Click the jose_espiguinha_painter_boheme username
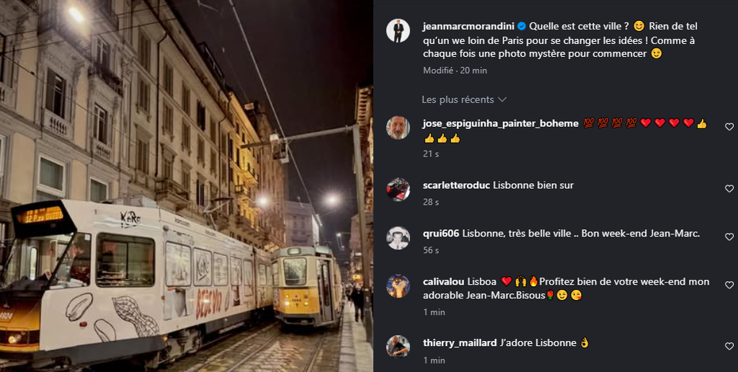The width and height of the screenshot is (738, 372). (x=501, y=123)
